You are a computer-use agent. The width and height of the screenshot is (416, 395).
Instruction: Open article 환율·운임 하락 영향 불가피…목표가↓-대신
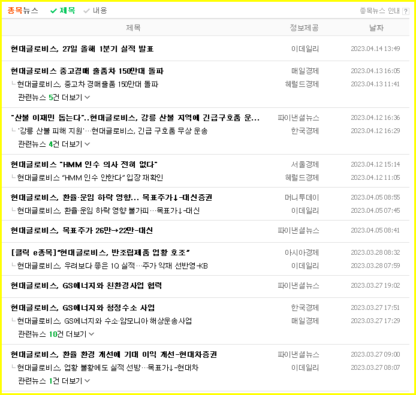tap(108, 210)
